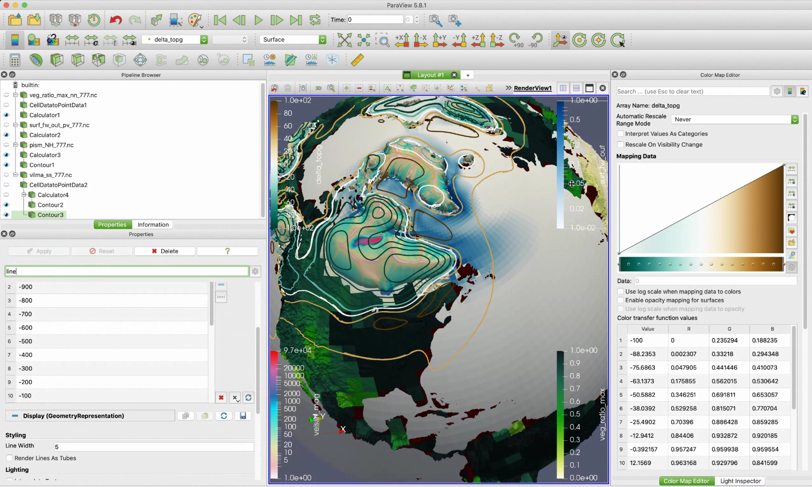
Task: Click the Undo arrow icon
Action: tap(115, 20)
